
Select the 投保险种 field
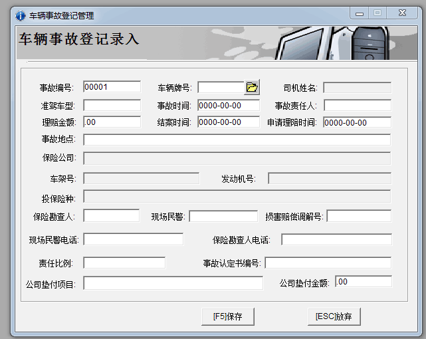(237, 197)
